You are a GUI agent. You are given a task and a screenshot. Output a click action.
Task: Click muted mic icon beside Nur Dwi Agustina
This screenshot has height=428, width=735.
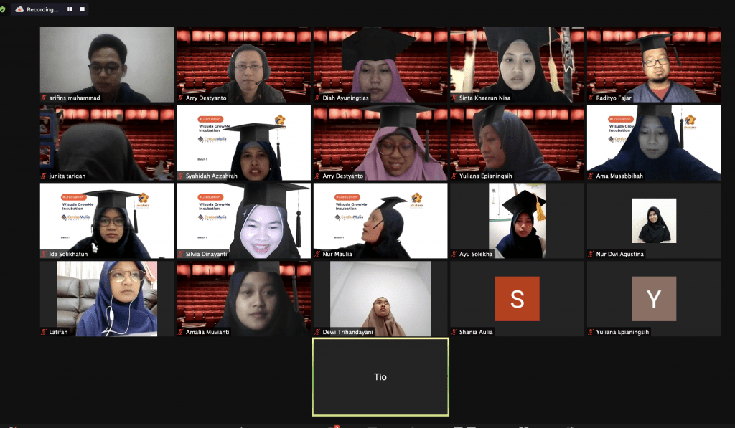click(x=591, y=254)
